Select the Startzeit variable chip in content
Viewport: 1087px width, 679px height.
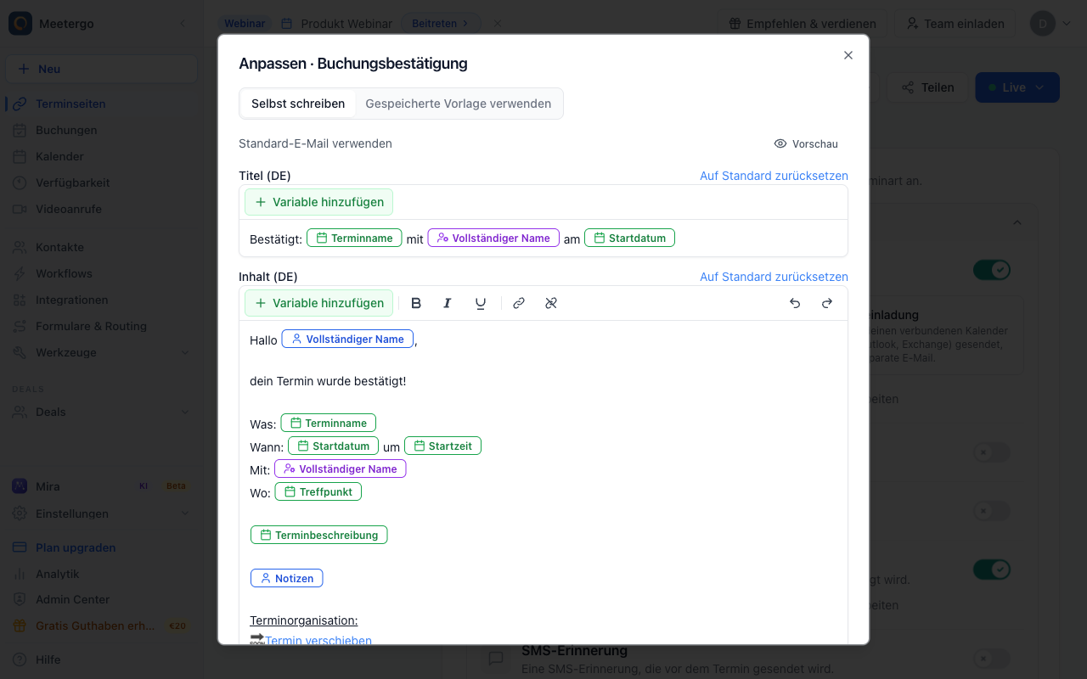pos(442,446)
